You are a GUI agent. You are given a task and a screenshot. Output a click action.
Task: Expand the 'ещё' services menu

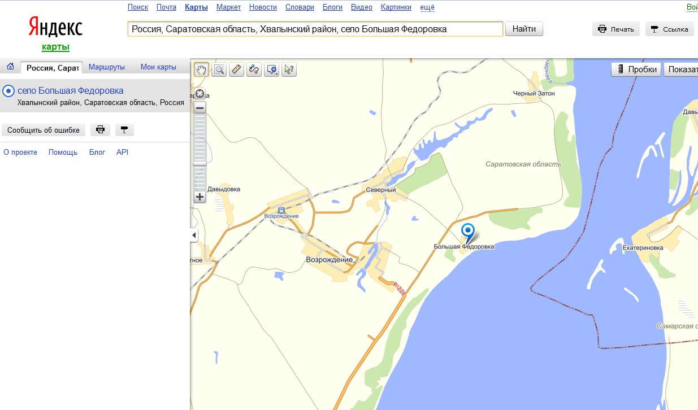click(x=427, y=7)
